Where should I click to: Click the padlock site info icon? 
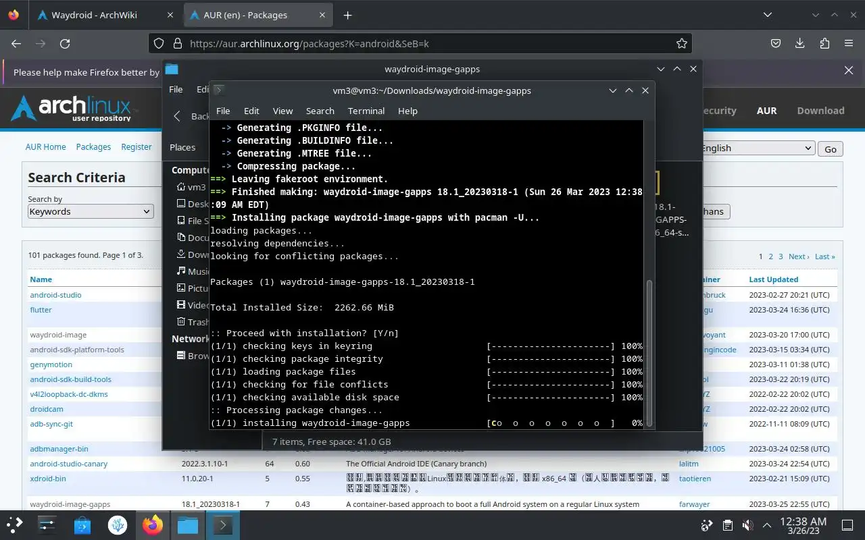(x=178, y=43)
